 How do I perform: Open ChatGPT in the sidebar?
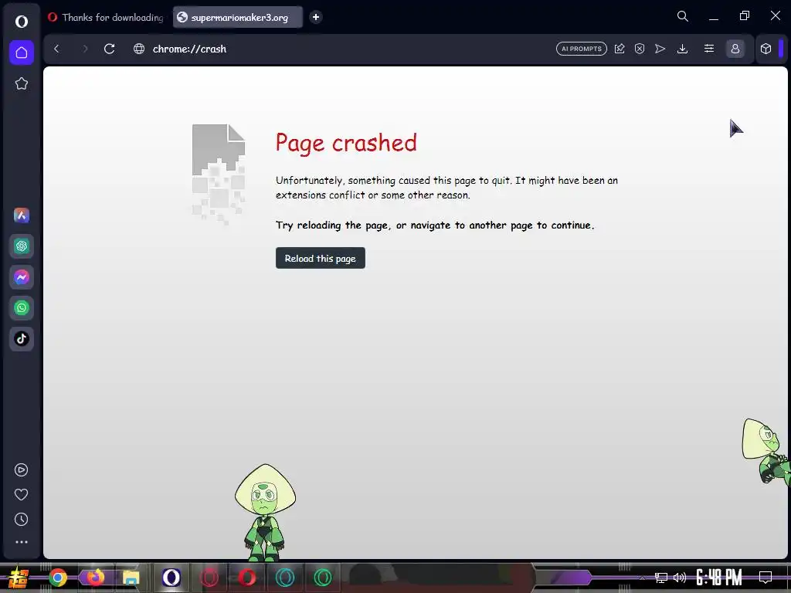(21, 246)
